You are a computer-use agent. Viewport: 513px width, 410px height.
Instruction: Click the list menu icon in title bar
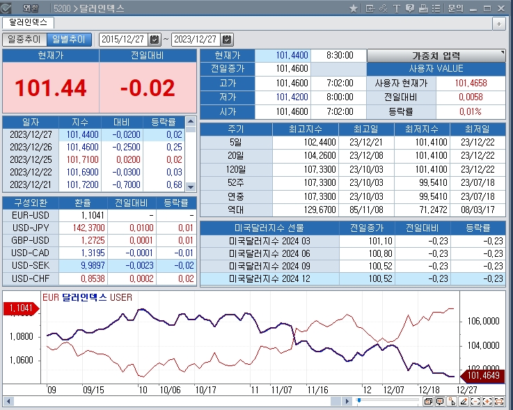[436, 8]
